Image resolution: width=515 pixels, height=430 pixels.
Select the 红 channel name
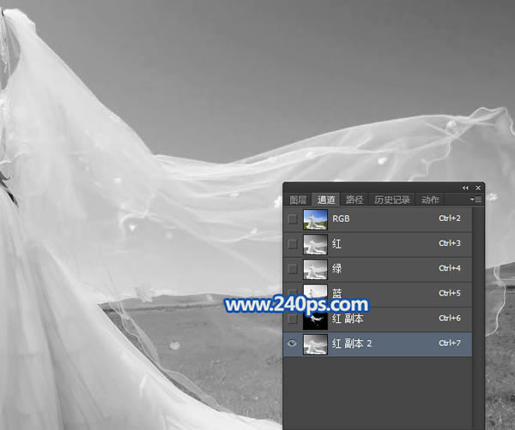(x=336, y=243)
